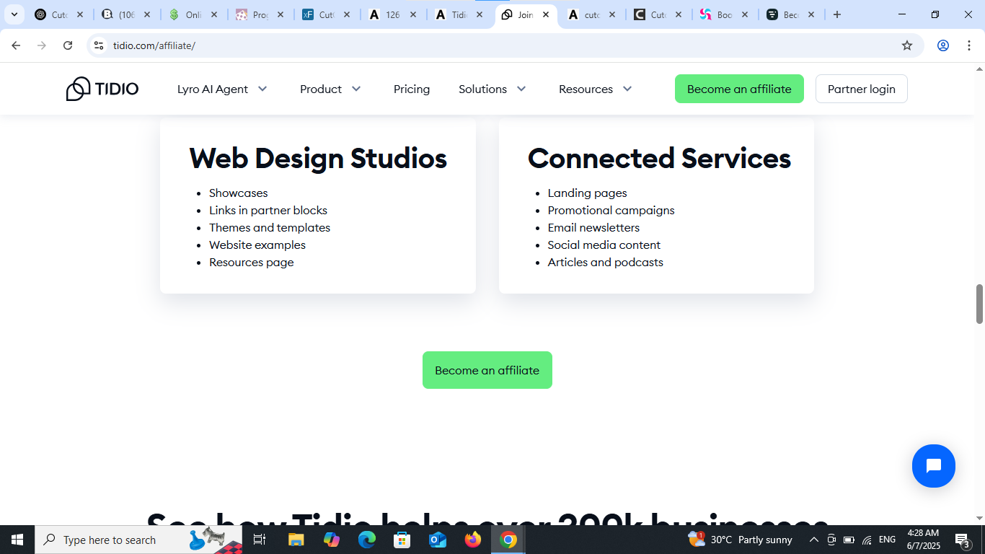
Task: Switch to the 'Bec' tab
Action: coord(790,14)
